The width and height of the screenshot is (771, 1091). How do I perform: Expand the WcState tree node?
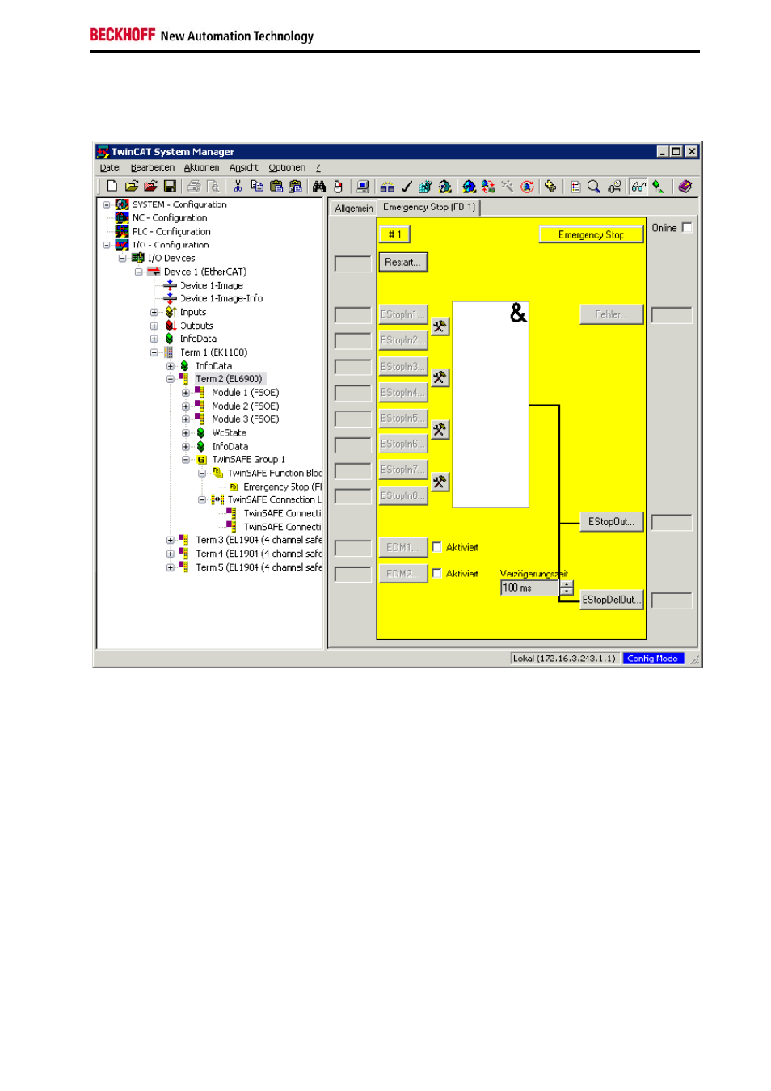186,433
